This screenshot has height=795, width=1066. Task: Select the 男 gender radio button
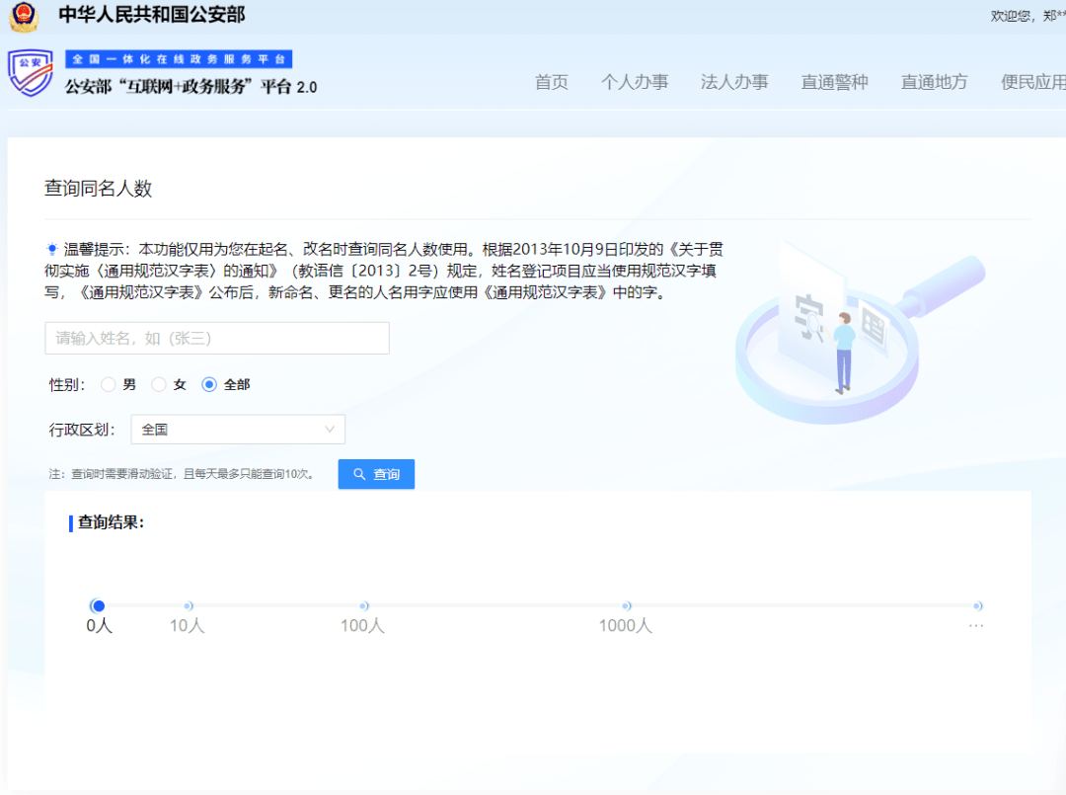(107, 384)
